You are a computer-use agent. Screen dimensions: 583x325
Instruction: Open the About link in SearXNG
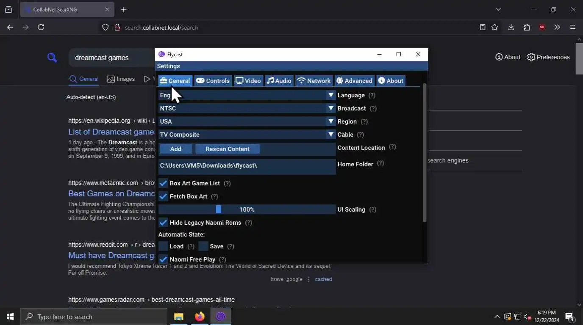tap(508, 57)
